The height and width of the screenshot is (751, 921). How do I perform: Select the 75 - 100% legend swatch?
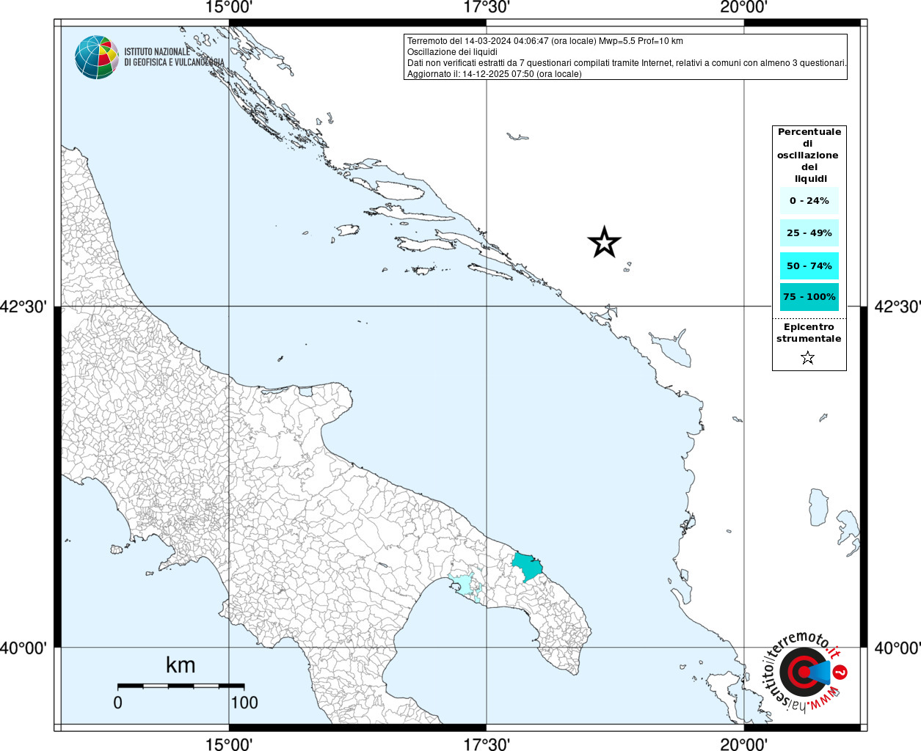(x=809, y=297)
